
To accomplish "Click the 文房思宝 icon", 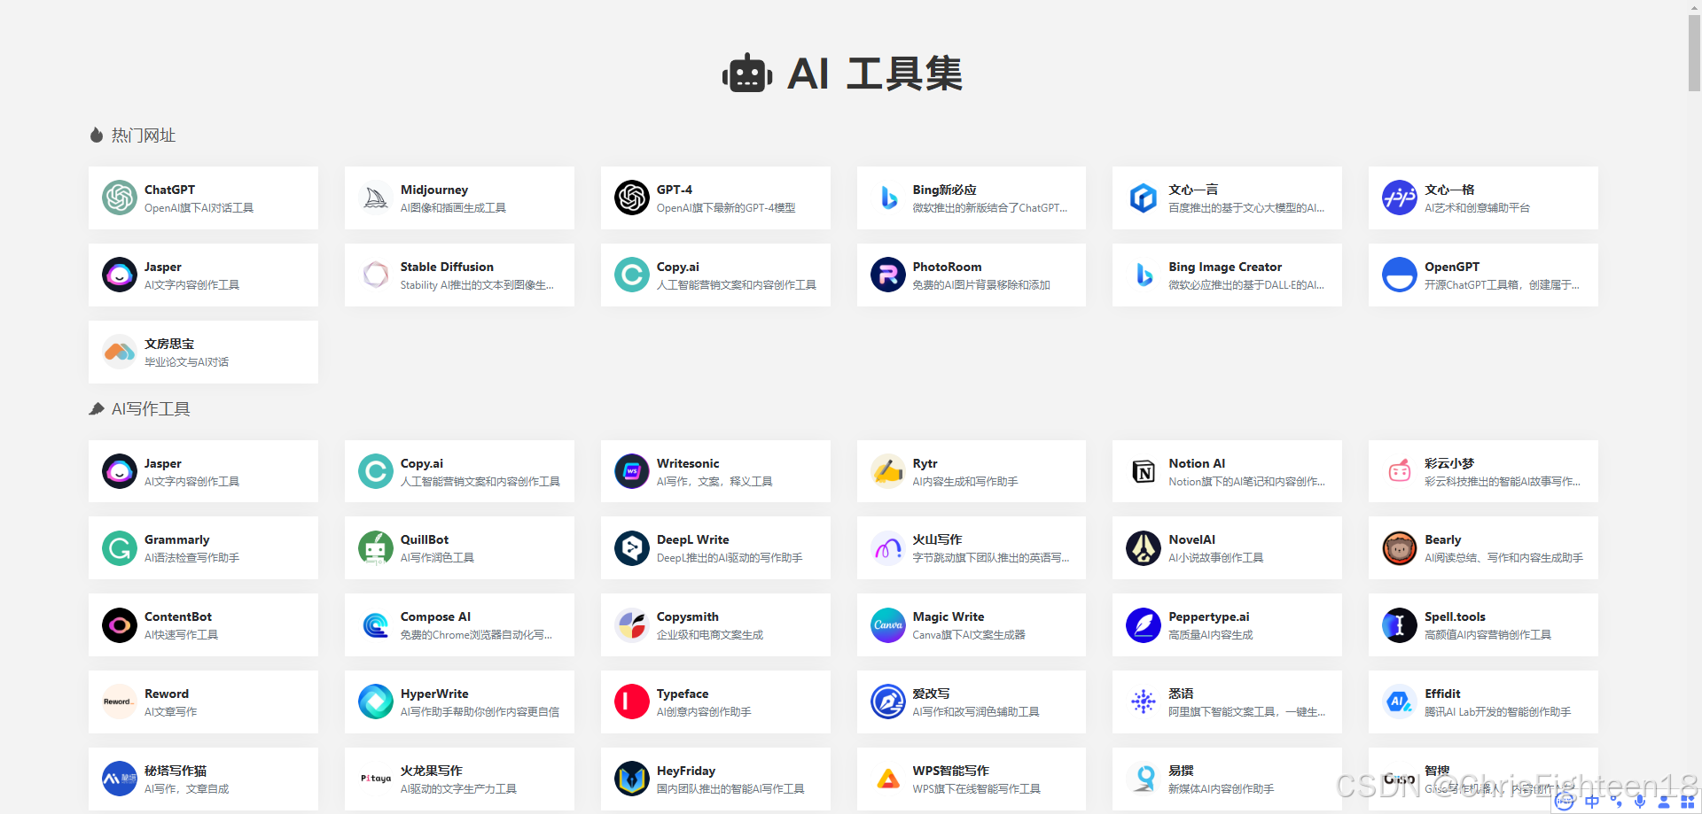I will coord(119,352).
